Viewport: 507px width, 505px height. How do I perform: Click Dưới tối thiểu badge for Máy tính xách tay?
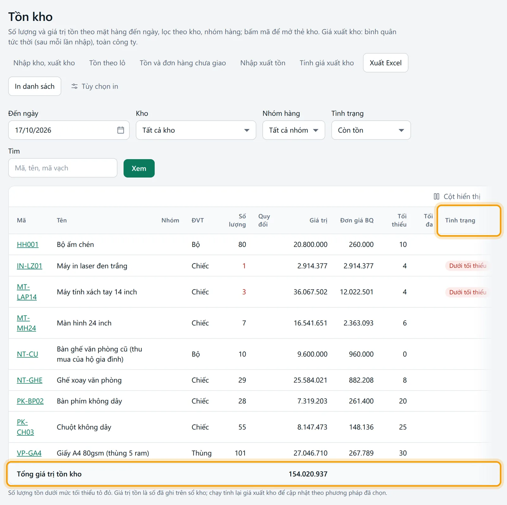467,292
